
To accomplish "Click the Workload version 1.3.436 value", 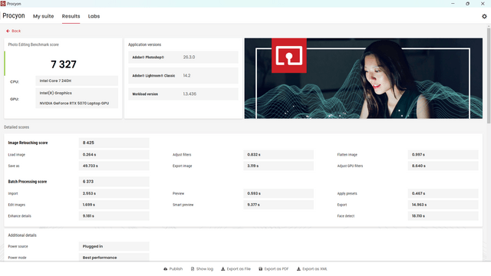I will click(189, 94).
